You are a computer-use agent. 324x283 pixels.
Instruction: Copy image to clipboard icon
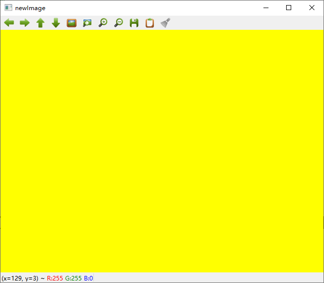point(150,23)
